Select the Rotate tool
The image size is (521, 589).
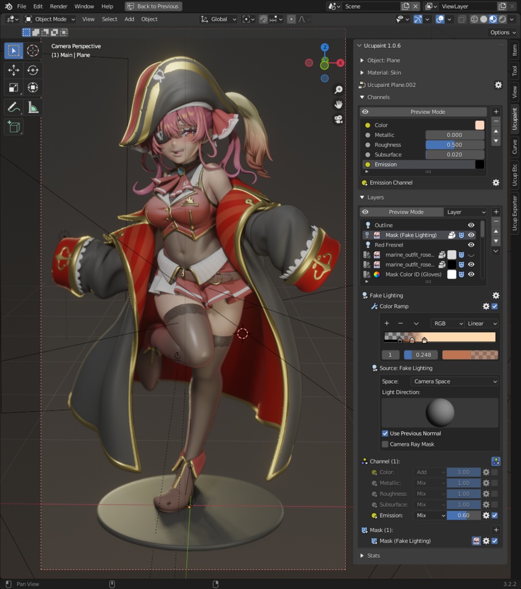coord(33,70)
